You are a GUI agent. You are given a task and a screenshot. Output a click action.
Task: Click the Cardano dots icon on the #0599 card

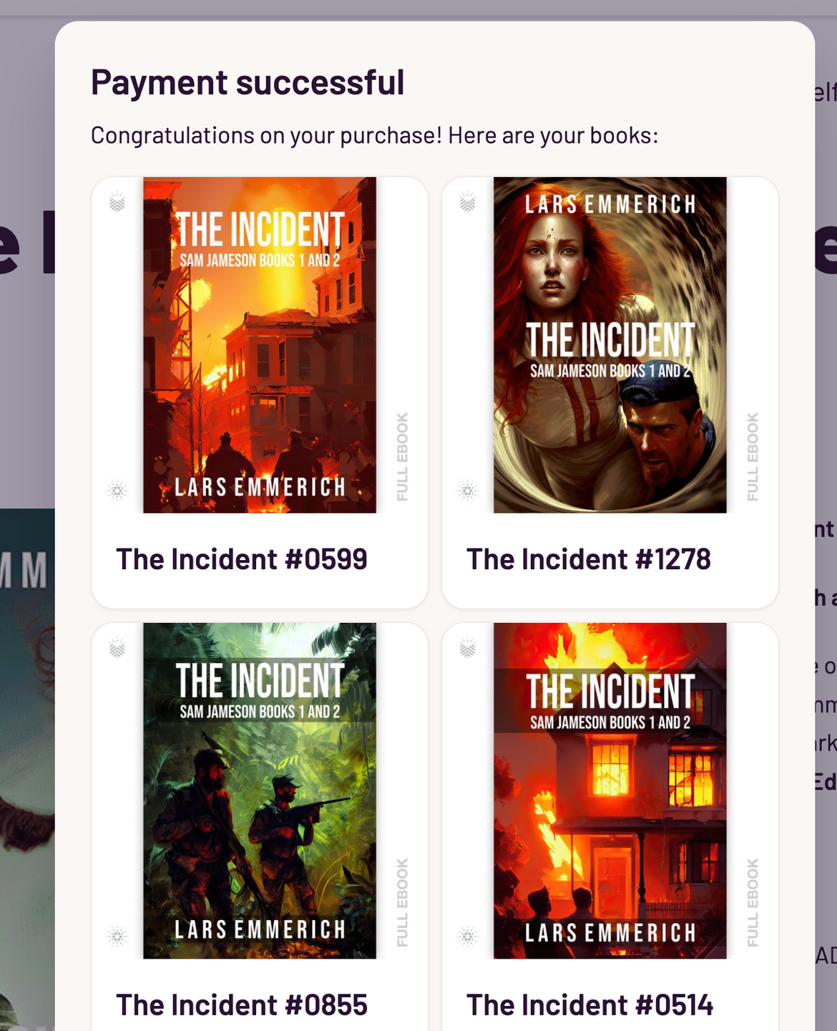(x=117, y=490)
